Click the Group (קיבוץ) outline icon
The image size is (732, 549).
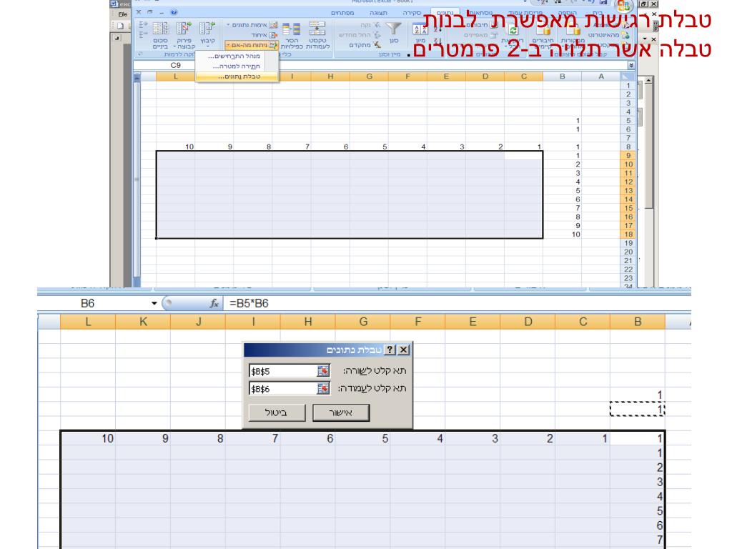[x=207, y=29]
